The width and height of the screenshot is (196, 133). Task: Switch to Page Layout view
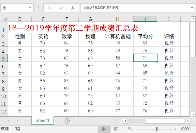[117, 129]
